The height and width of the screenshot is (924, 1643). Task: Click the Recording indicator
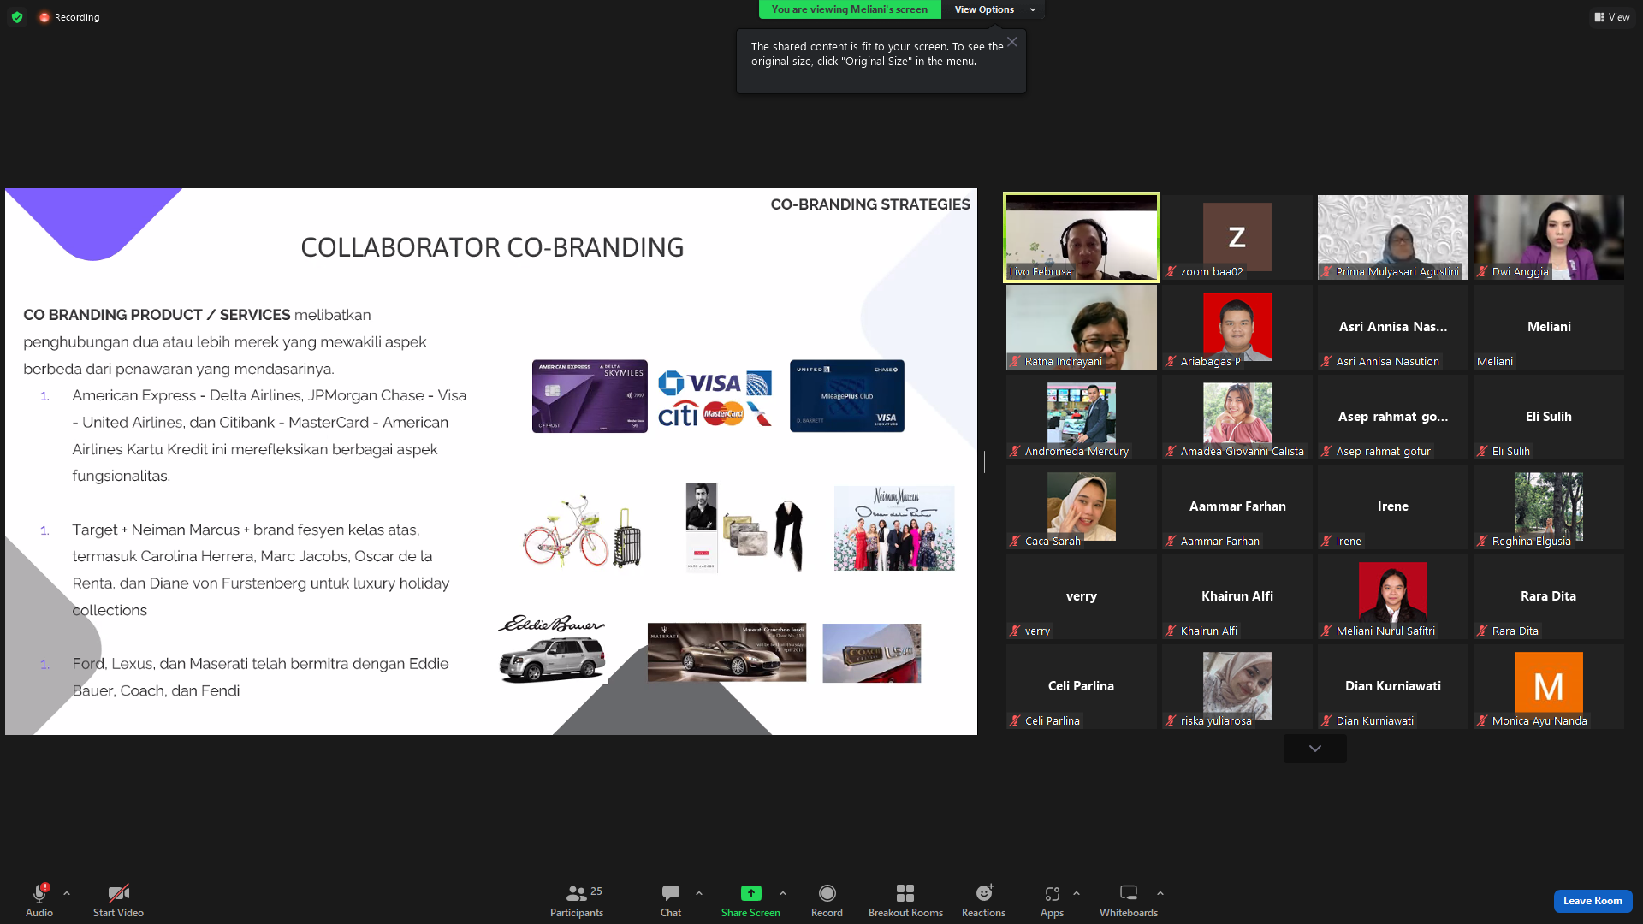69,17
